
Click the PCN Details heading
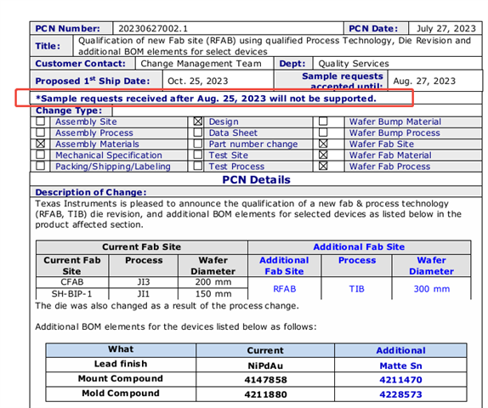(256, 180)
